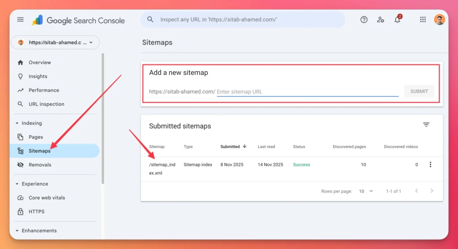The image size is (458, 249).
Task: Open the hamburger main menu
Action: click(20, 20)
